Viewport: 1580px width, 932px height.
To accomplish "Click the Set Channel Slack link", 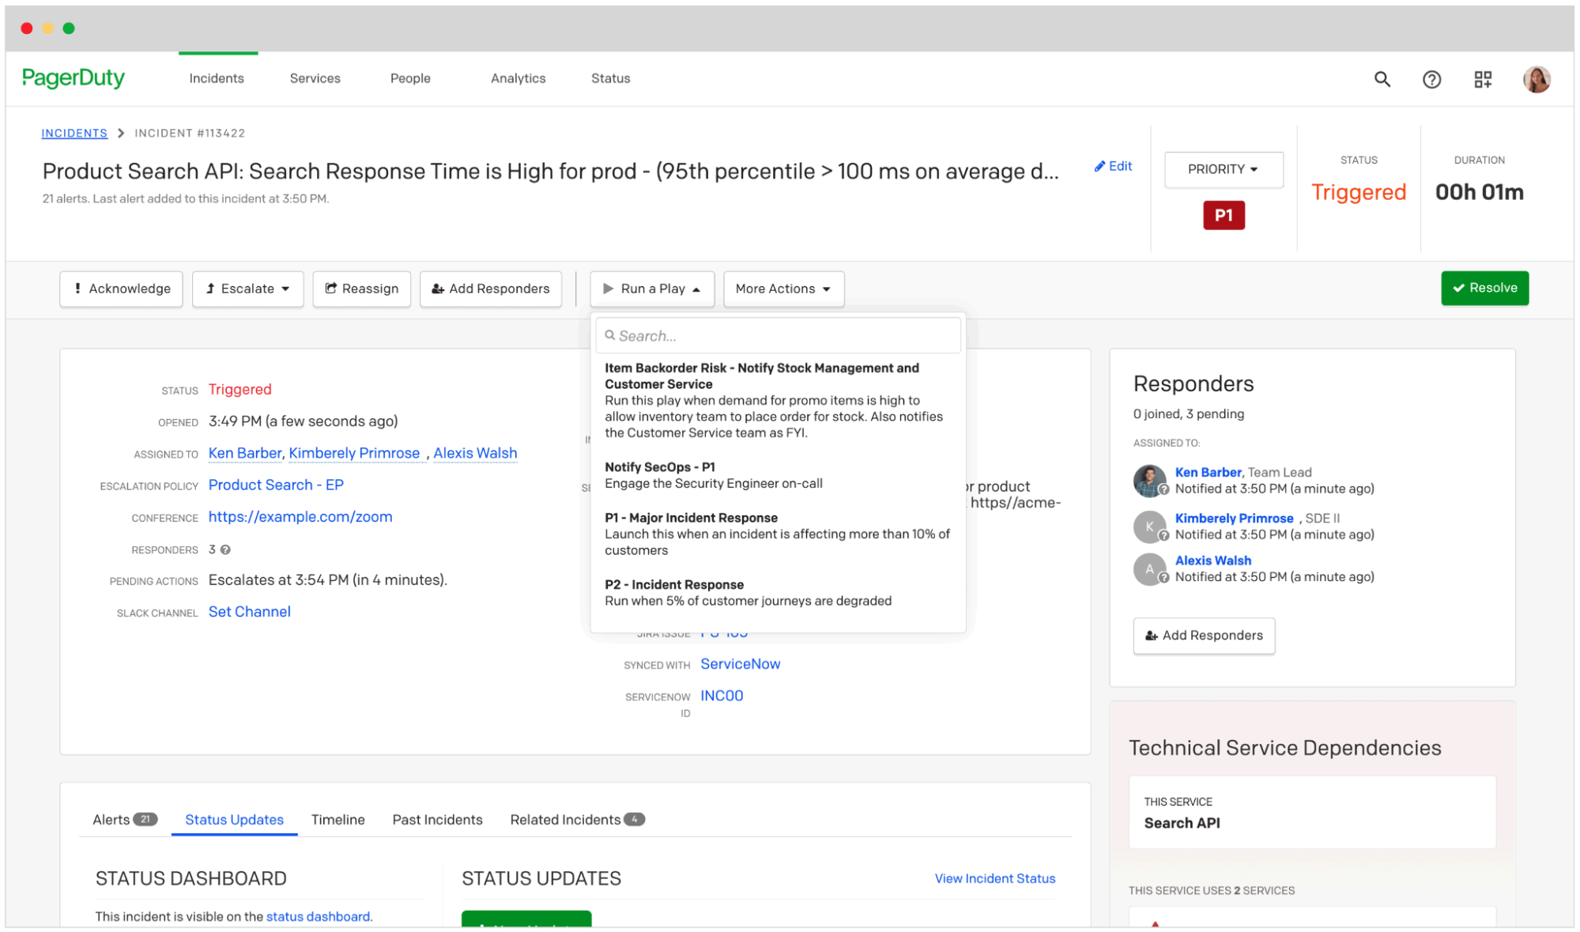I will (x=251, y=611).
